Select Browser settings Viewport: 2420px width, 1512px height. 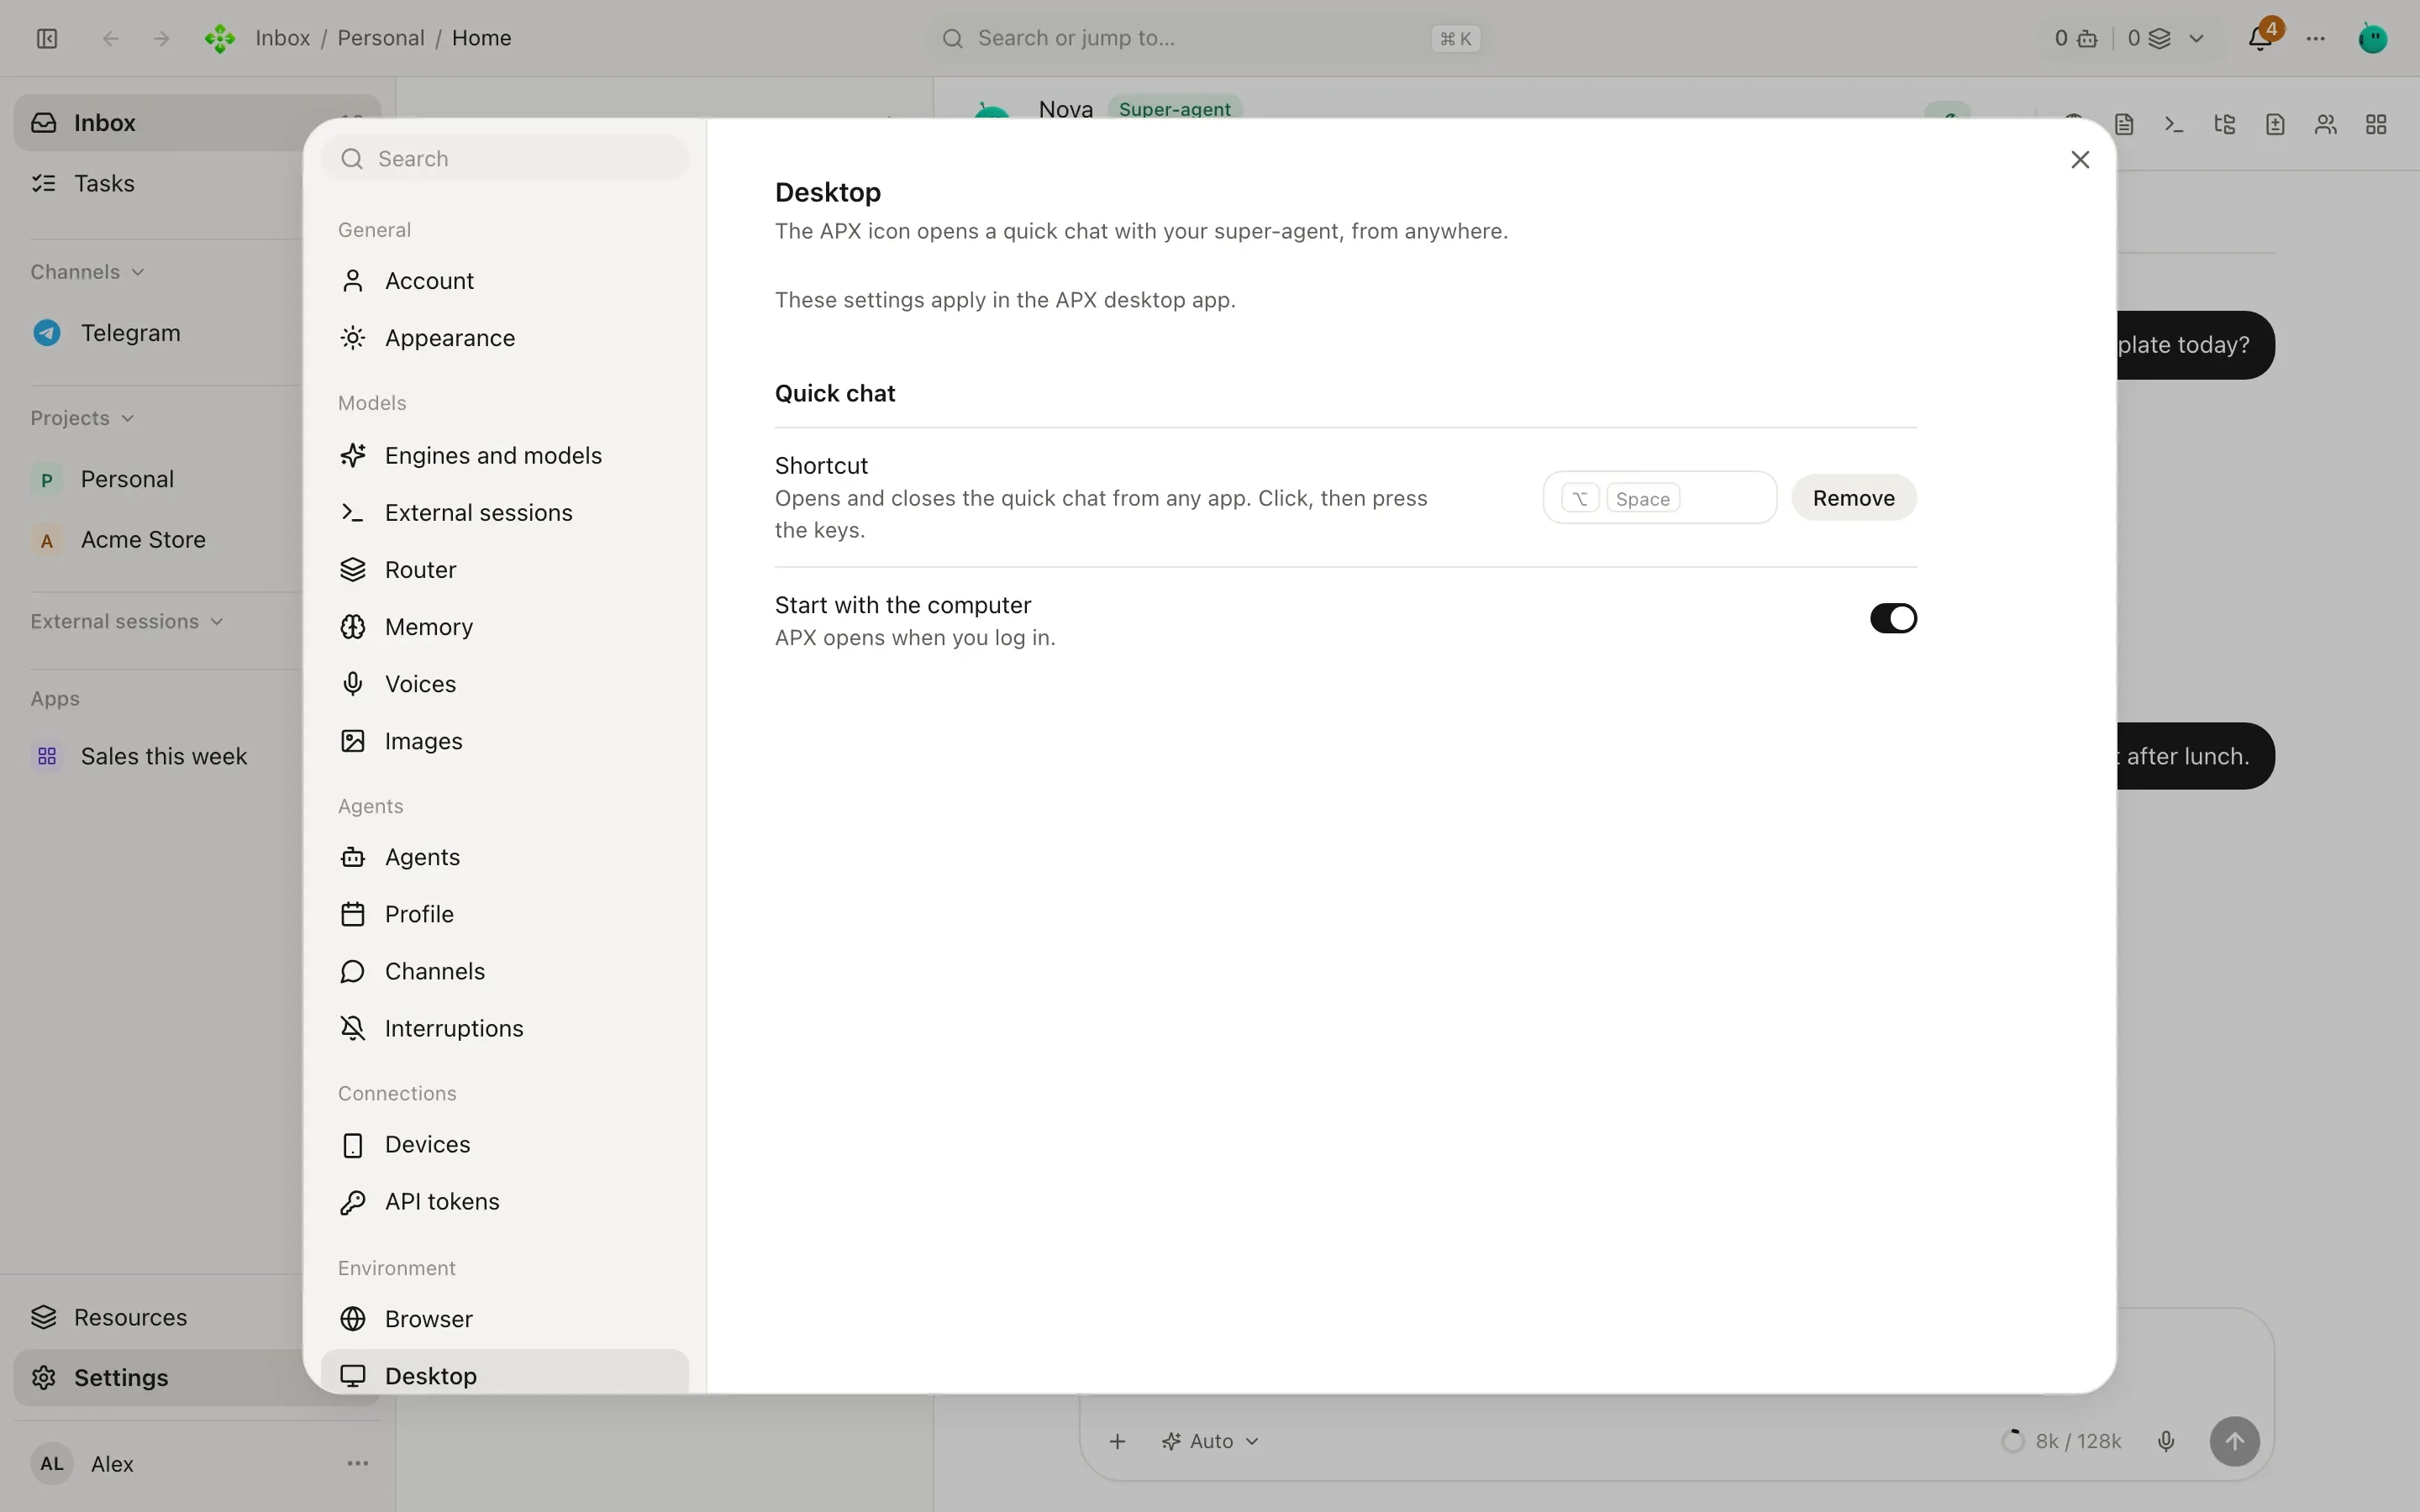505,1319
